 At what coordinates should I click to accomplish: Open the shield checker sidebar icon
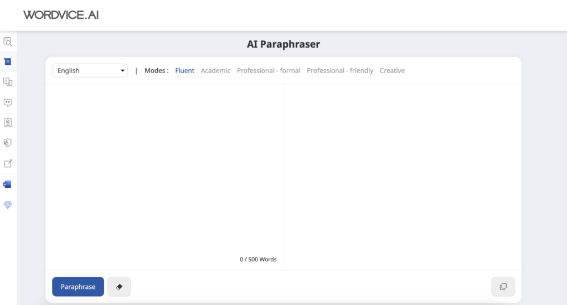pos(8,143)
